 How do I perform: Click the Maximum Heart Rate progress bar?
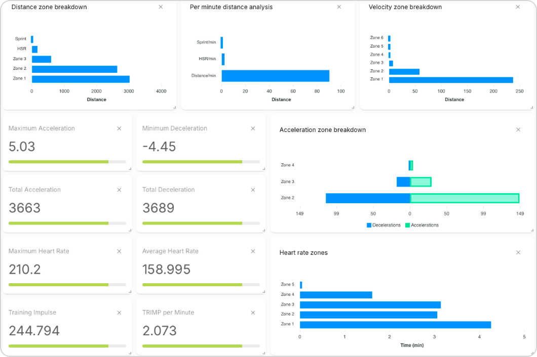coord(67,285)
